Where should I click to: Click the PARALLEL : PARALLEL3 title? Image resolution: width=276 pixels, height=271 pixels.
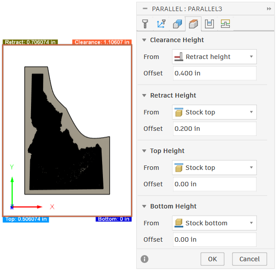click(187, 9)
